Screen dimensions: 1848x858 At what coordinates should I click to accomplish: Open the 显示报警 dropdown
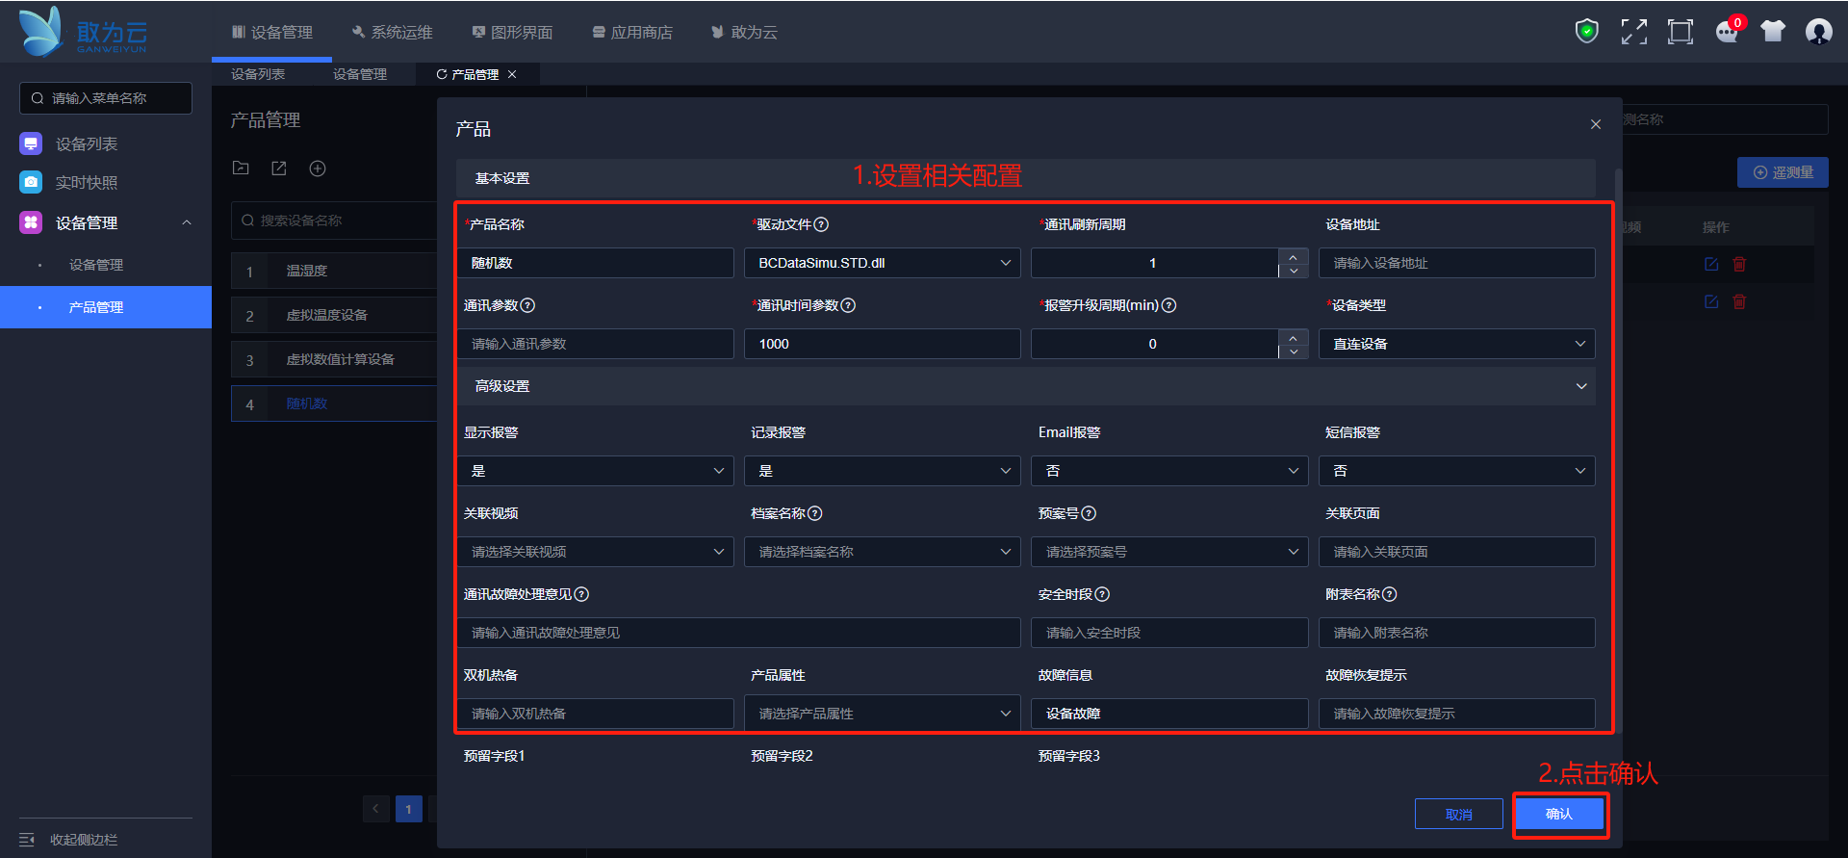coord(596,471)
